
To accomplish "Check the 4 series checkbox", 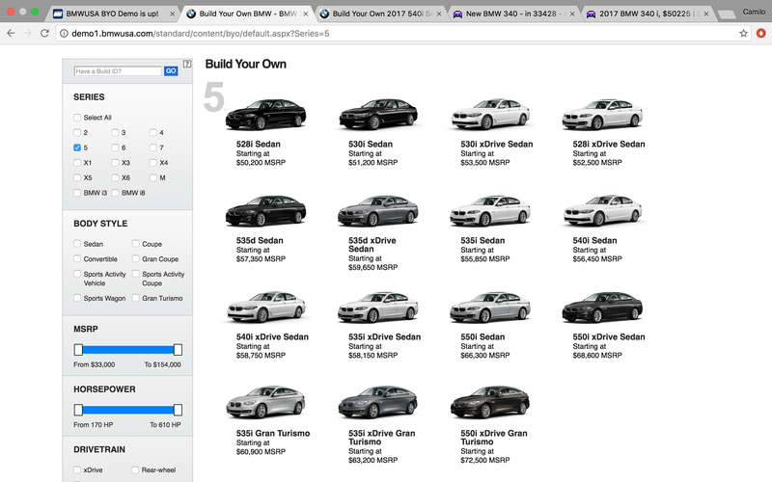I will pos(153,133).
